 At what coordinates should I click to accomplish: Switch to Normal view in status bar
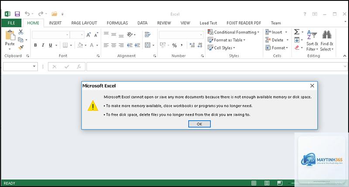point(254,183)
